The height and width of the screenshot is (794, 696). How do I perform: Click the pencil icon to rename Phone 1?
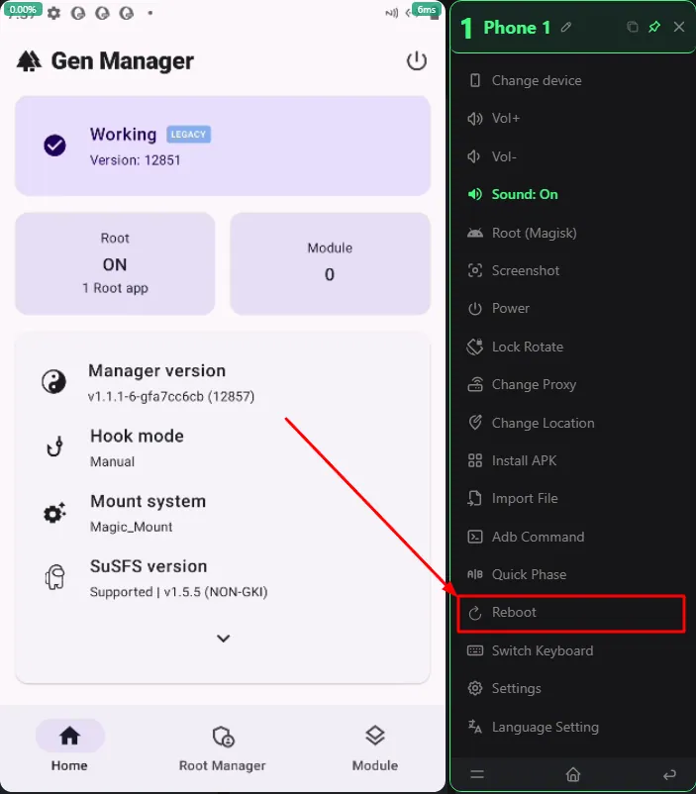coord(566,28)
